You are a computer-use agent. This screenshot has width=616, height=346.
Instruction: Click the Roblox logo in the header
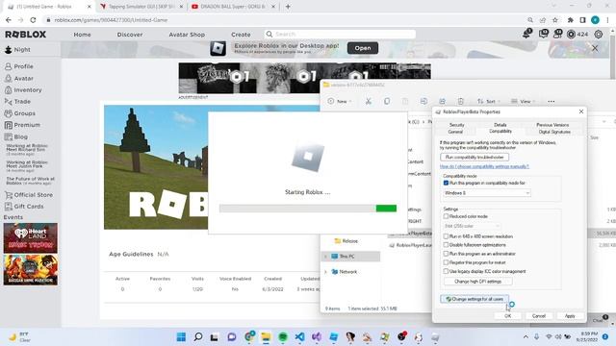[x=26, y=35]
